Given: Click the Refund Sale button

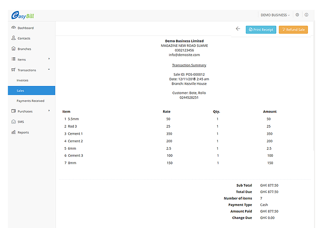Looking at the screenshot, I should (x=293, y=29).
